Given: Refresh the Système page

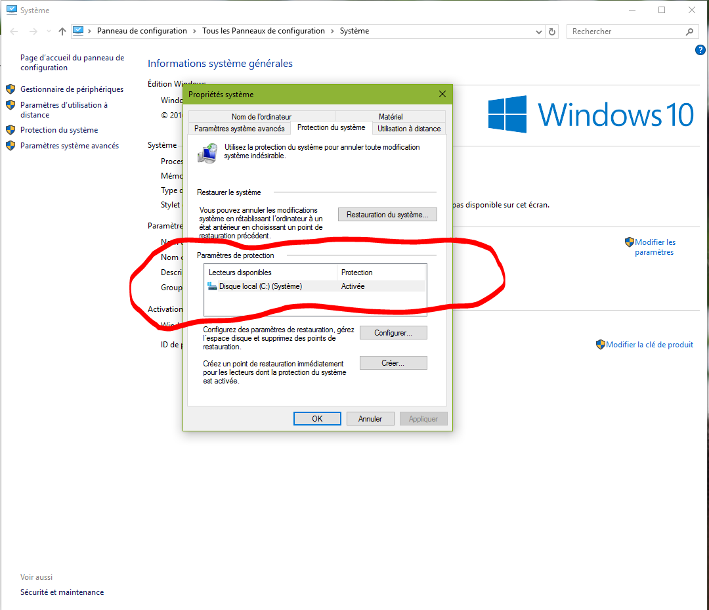Looking at the screenshot, I should click(x=551, y=32).
